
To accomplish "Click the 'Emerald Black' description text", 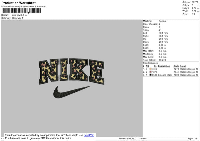I will (165, 75).
